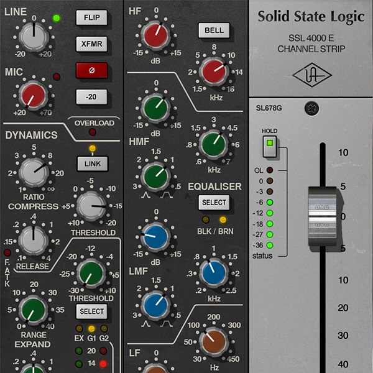Click the screw head beside SL678G

[312, 108]
